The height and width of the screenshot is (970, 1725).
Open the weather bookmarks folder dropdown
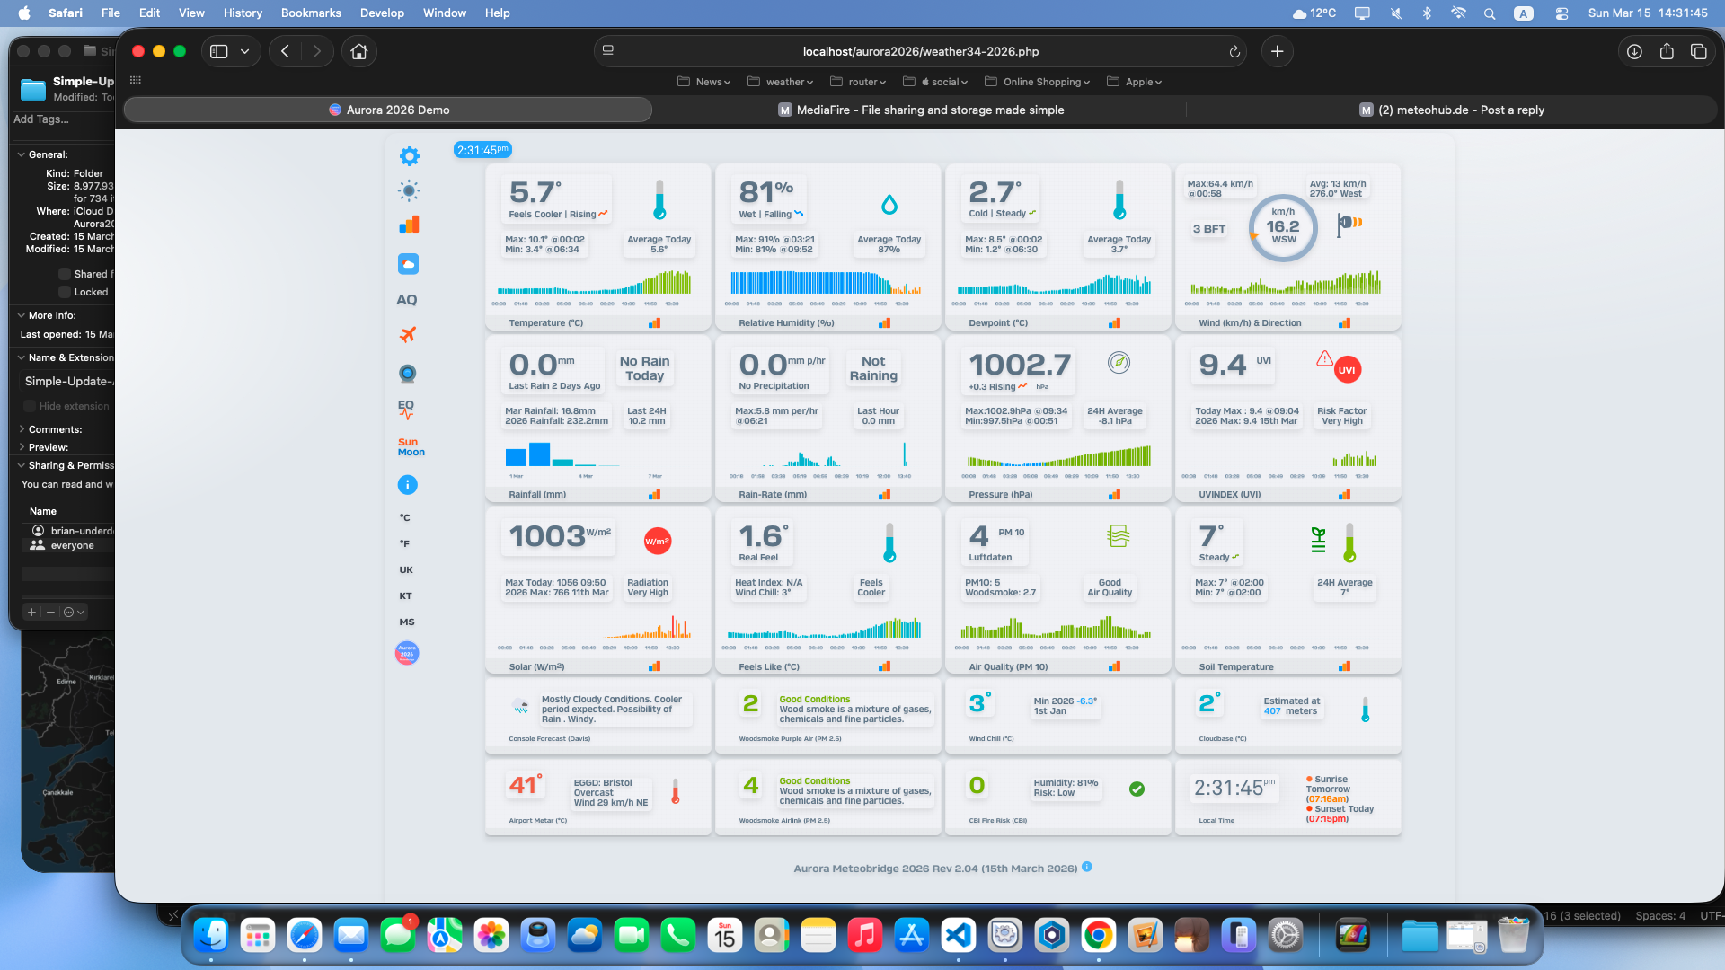click(781, 82)
